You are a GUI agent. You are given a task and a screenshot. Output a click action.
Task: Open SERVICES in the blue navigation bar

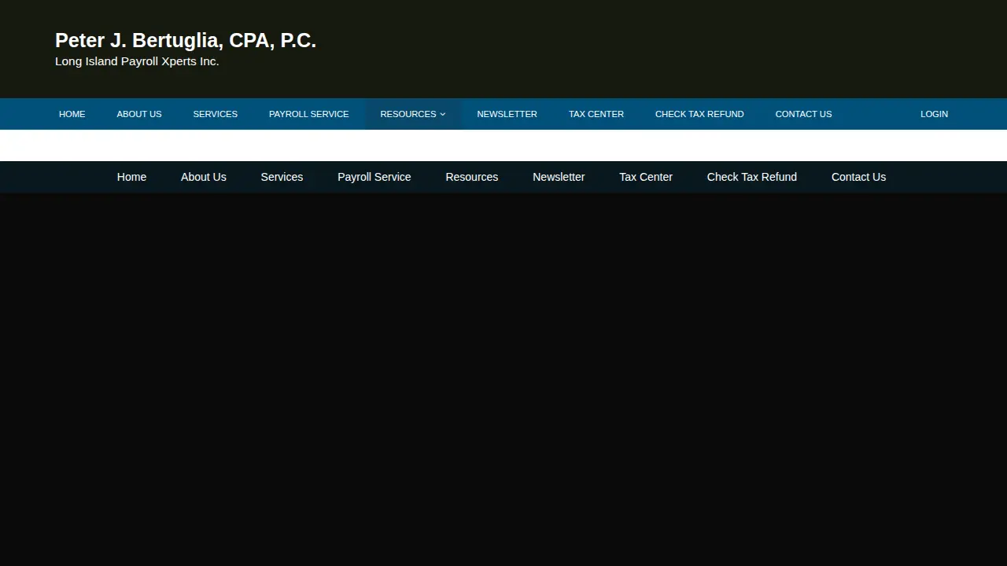click(x=215, y=114)
